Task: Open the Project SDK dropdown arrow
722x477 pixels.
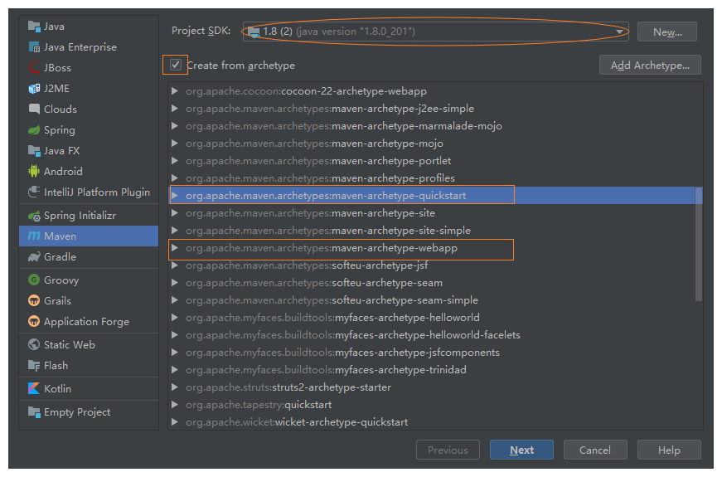Action: (620, 32)
